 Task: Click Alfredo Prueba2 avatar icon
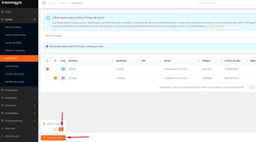point(63,78)
